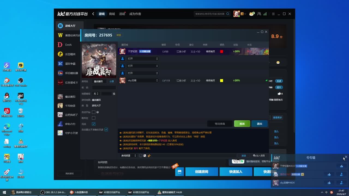349x196 pixels.
Task: Open the friends icon in title bar
Action: (259, 14)
